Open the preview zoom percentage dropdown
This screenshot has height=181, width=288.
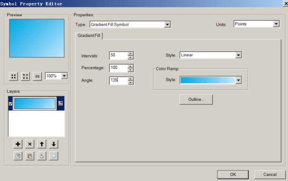64,76
